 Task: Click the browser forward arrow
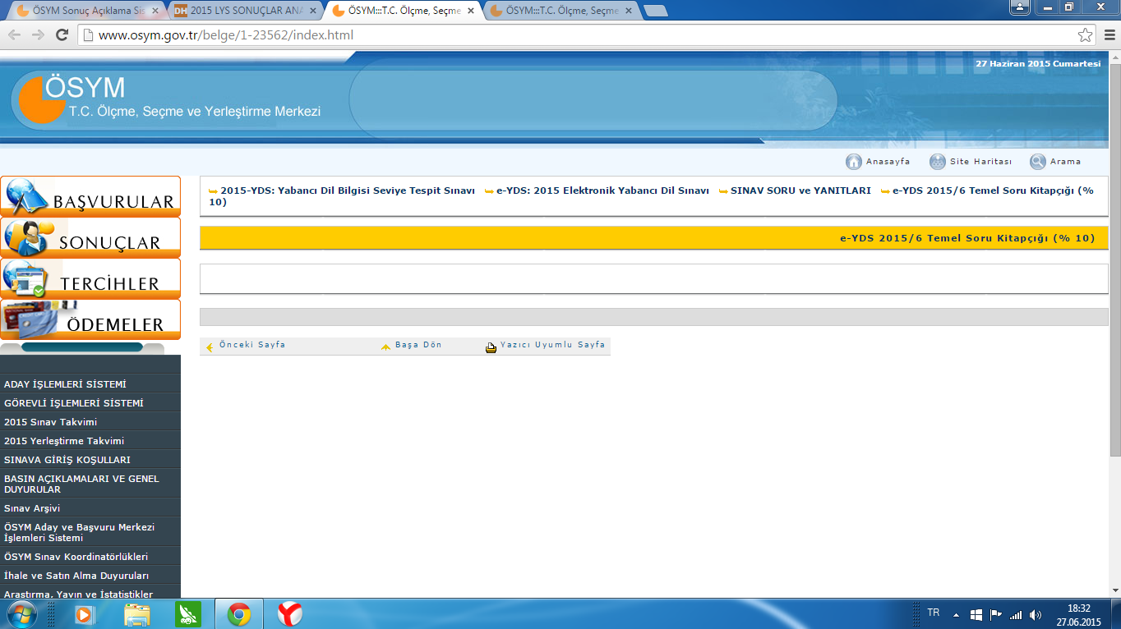click(x=38, y=35)
